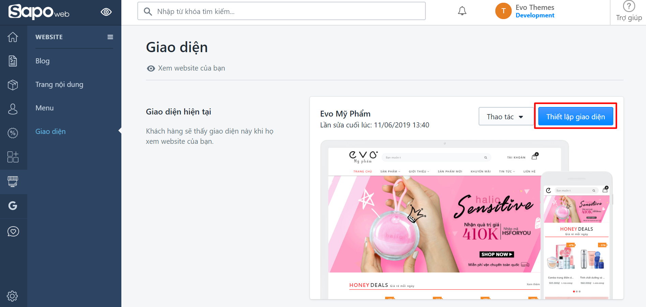Click the Evo Mỹ Phẩm theme title
This screenshot has width=646, height=307.
click(345, 114)
